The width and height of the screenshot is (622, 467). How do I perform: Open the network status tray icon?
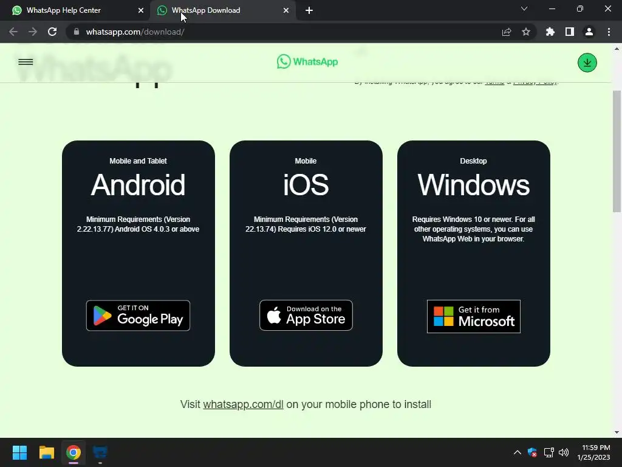[549, 452]
